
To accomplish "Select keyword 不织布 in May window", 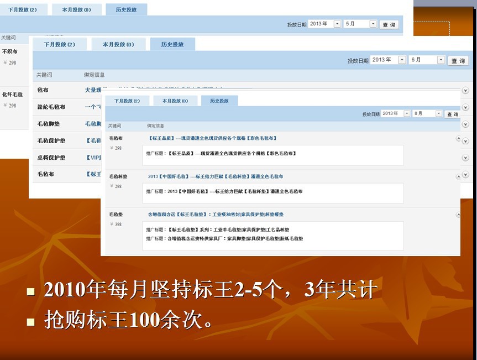I will click(x=10, y=51).
